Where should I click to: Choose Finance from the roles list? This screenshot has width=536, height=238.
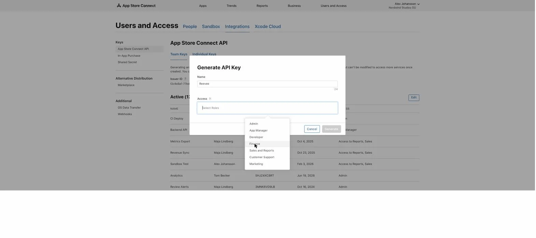[267, 144]
